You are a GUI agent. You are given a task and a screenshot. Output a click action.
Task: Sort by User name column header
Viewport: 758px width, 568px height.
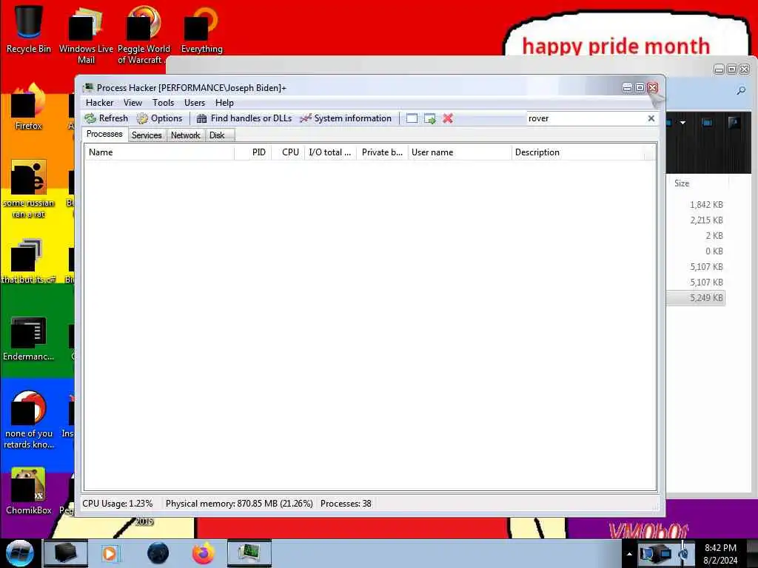(x=460, y=152)
